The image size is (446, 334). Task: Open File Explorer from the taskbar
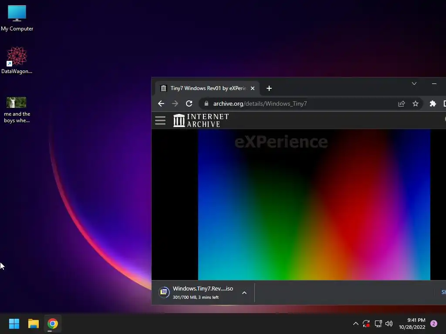(x=33, y=324)
